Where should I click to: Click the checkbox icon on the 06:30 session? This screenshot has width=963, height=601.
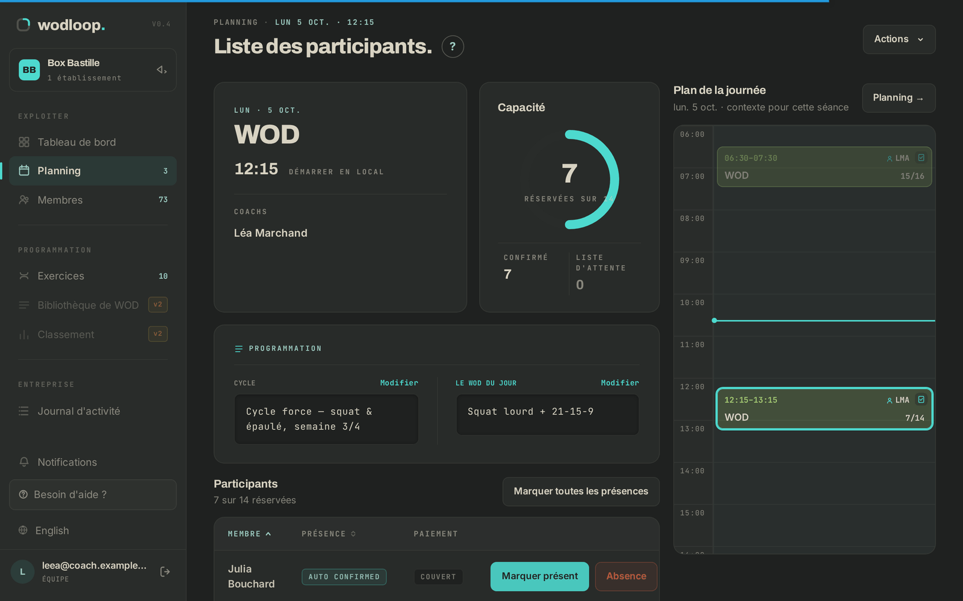click(921, 158)
